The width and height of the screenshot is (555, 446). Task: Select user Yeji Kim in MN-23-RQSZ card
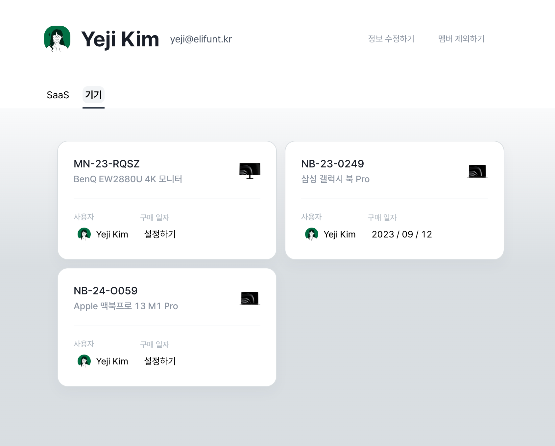tap(112, 234)
